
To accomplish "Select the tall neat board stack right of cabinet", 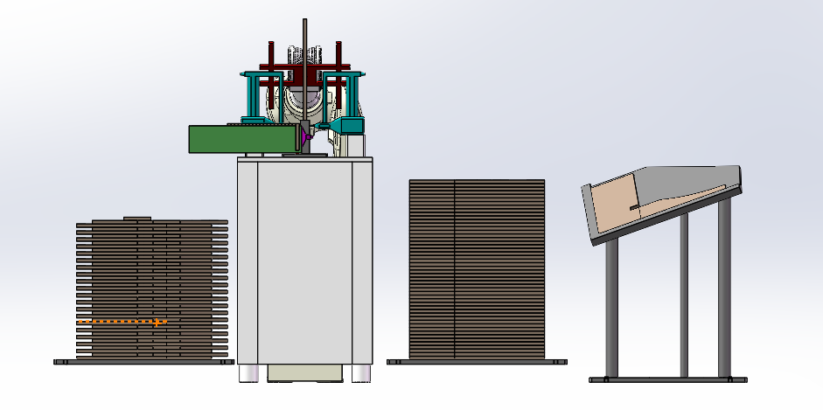I will [477, 269].
